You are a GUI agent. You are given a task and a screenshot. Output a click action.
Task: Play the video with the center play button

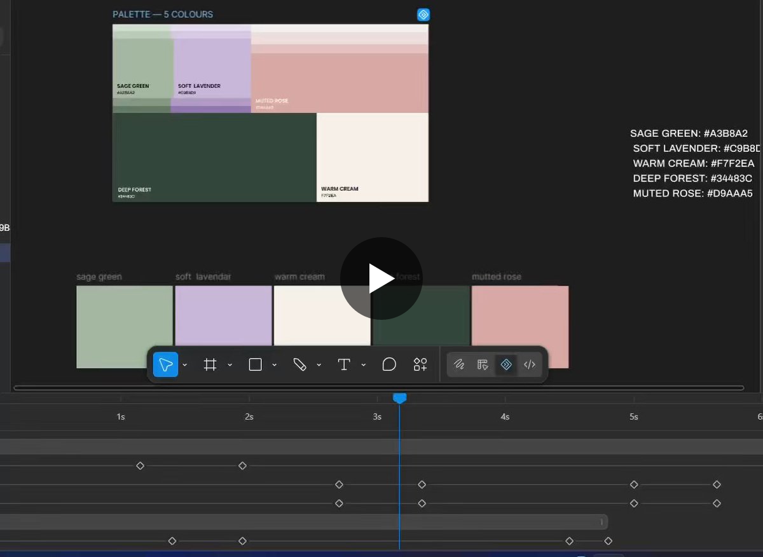click(381, 278)
